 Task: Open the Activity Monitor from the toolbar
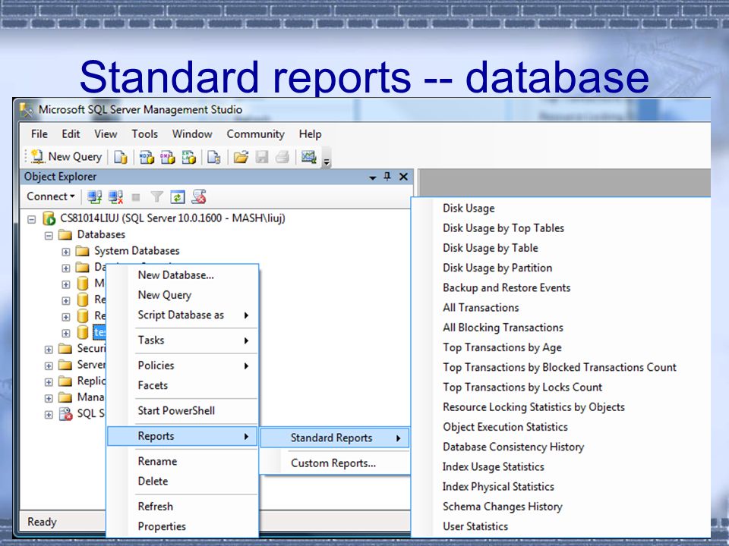[309, 158]
